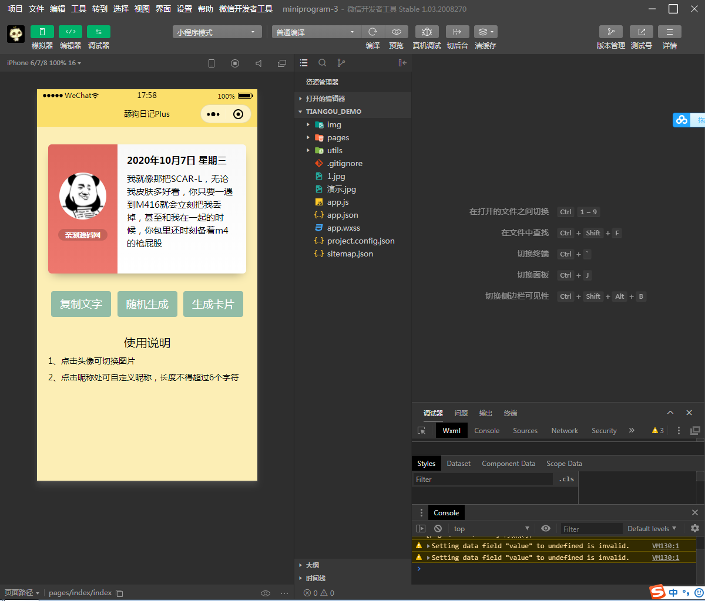Viewport: 705px width, 601px height.
Task: Switch to the Dataset tab
Action: (x=459, y=464)
